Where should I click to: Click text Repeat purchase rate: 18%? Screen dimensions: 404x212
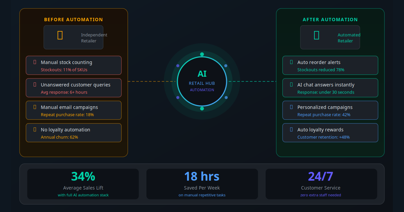click(67, 115)
